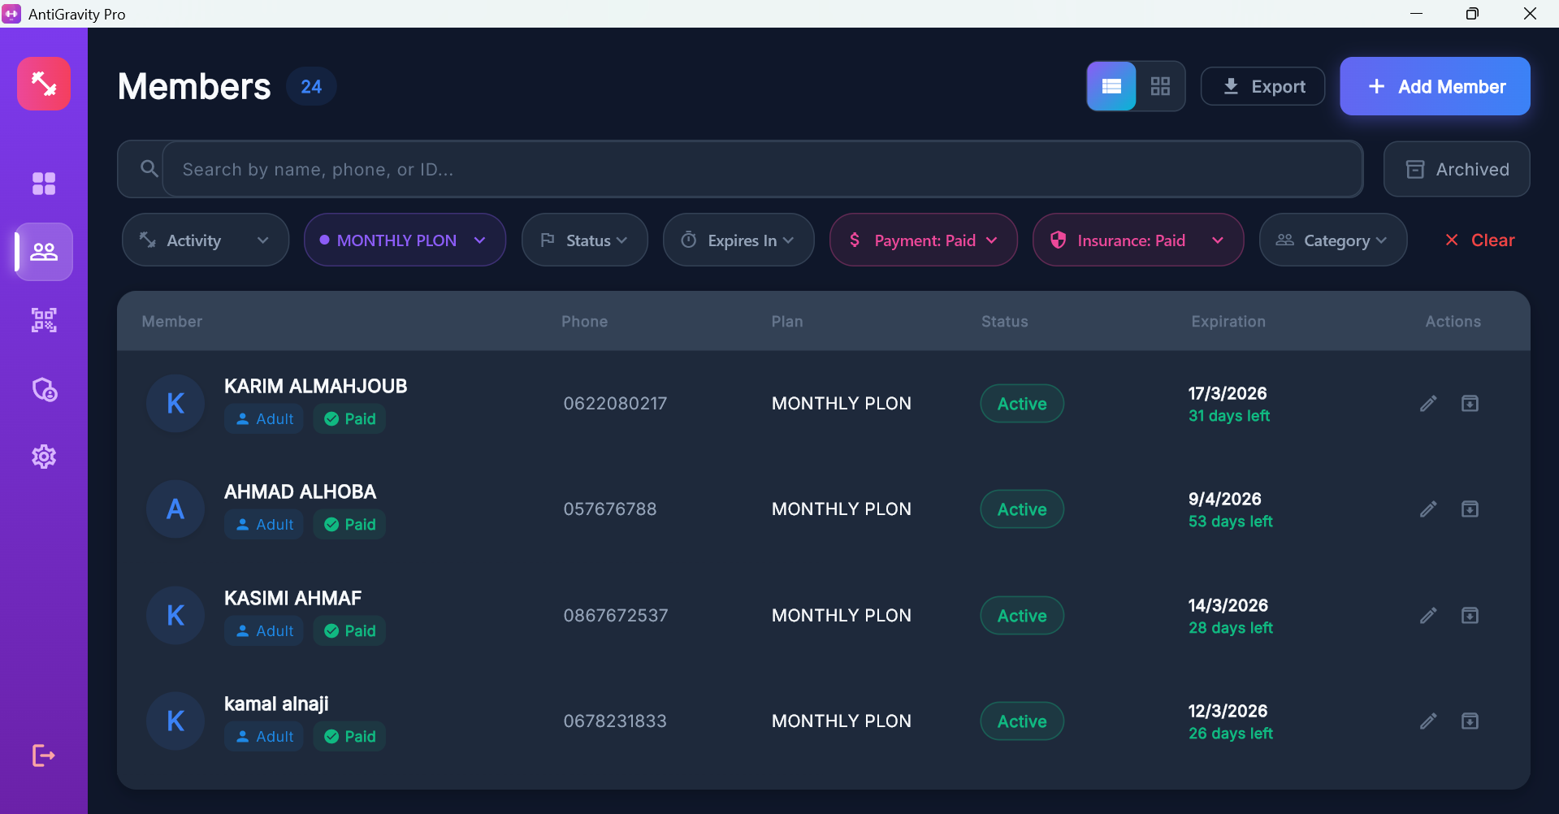Click the logout icon in the sidebar
The image size is (1559, 814).
[x=44, y=756]
